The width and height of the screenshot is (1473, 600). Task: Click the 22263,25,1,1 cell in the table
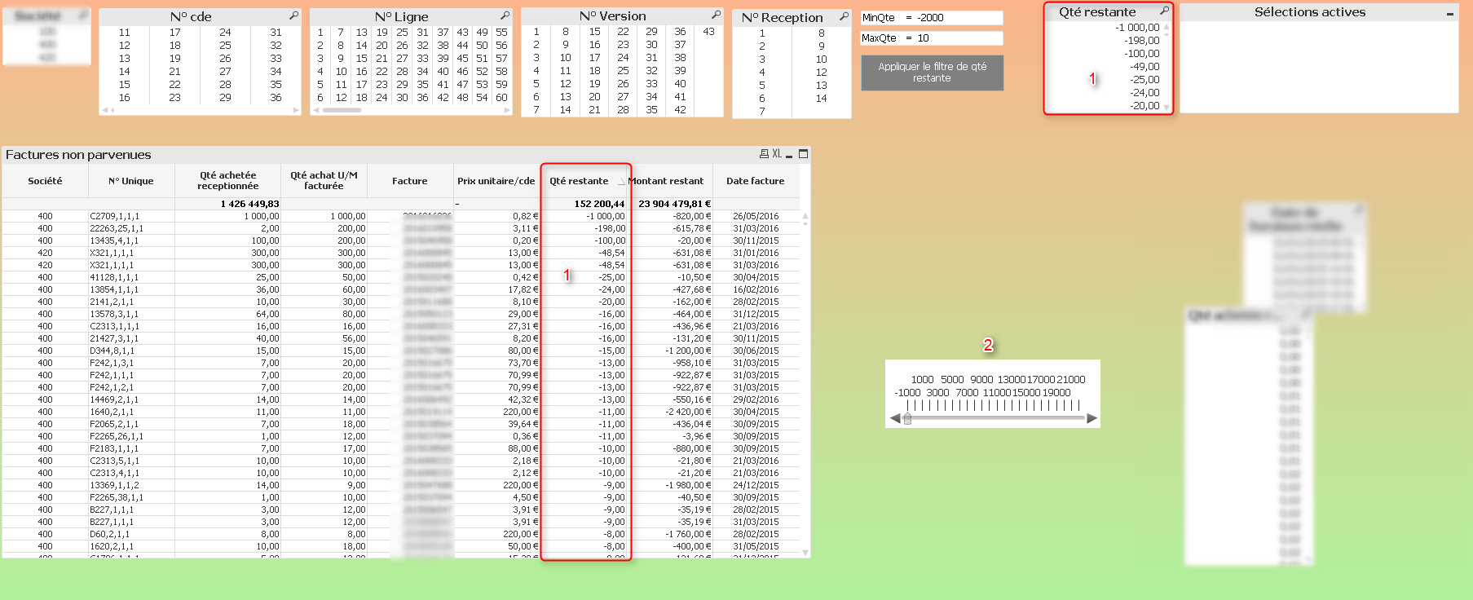(131, 229)
